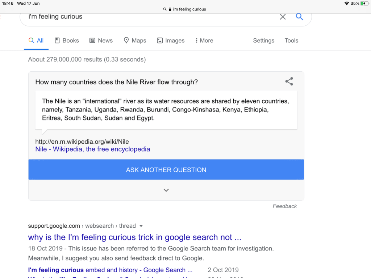Image resolution: width=371 pixels, height=278 pixels.
Task: Open search Tools
Action: (291, 41)
